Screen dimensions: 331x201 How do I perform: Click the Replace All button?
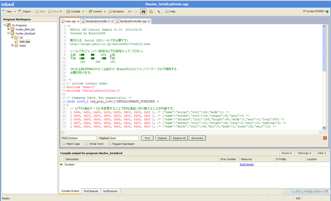pyautogui.click(x=179, y=138)
